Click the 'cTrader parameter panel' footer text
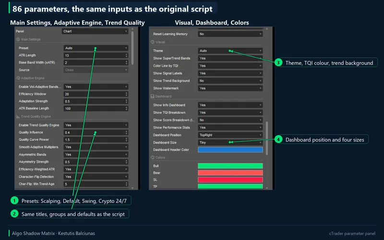The height and width of the screenshot is (240, 384). pos(352,234)
